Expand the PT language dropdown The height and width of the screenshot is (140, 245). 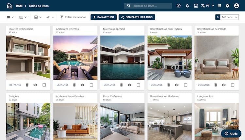tap(207, 6)
